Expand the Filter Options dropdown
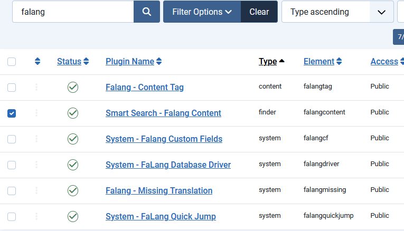 (x=202, y=12)
